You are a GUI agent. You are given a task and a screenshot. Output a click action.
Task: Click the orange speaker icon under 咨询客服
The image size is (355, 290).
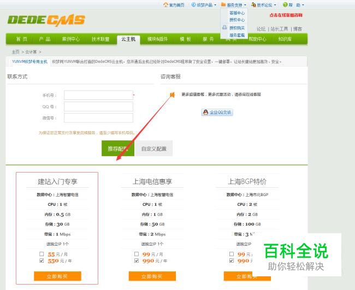(172, 94)
